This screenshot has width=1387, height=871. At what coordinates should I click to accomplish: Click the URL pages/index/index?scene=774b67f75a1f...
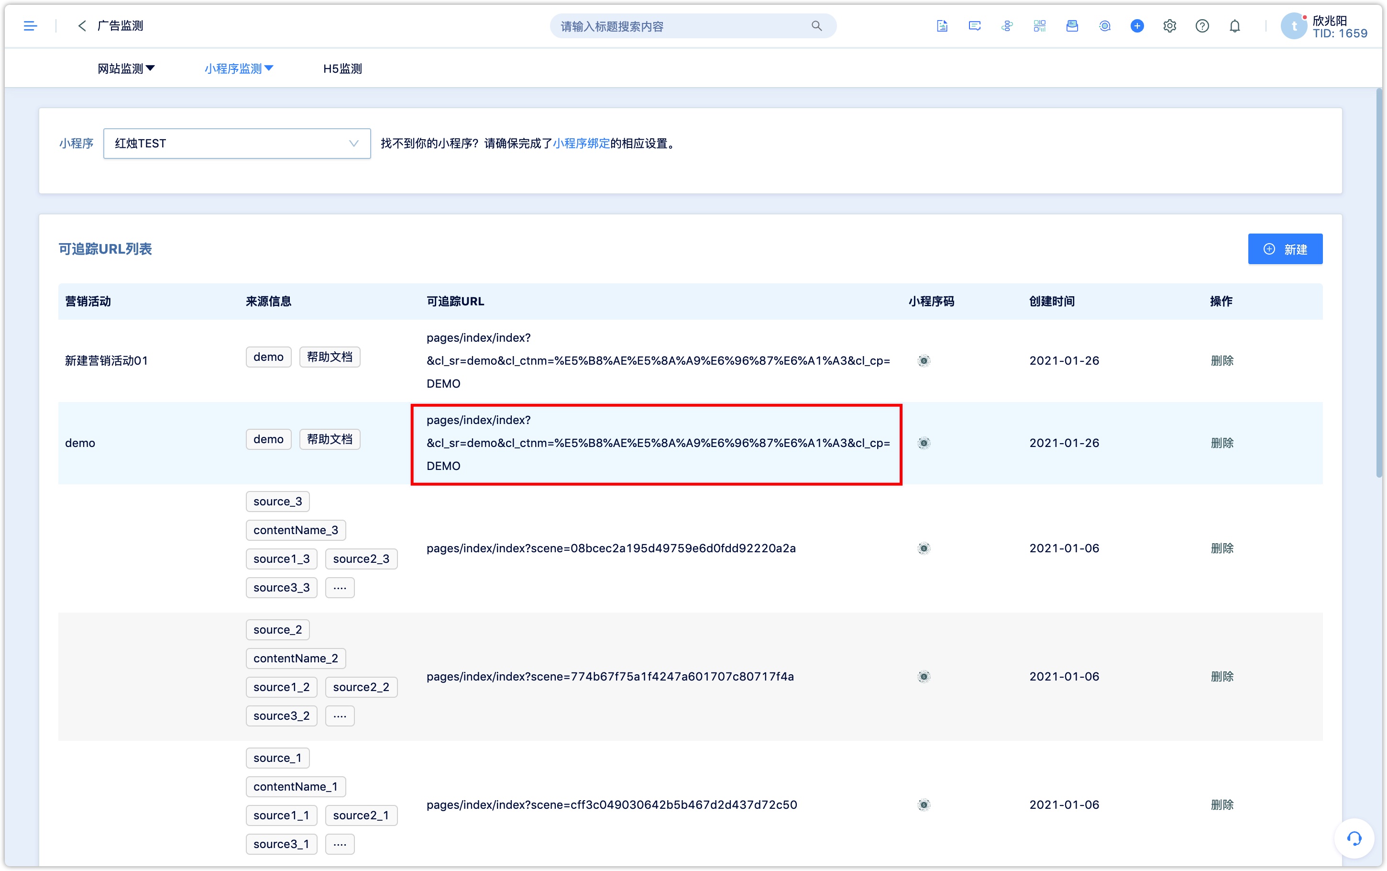click(610, 677)
